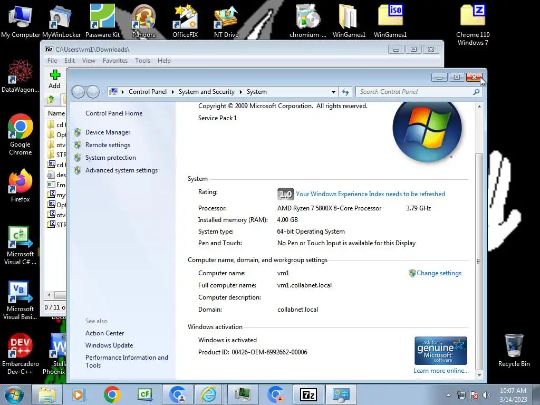
Task: Click the 7-Zip Add button
Action: tap(54, 79)
